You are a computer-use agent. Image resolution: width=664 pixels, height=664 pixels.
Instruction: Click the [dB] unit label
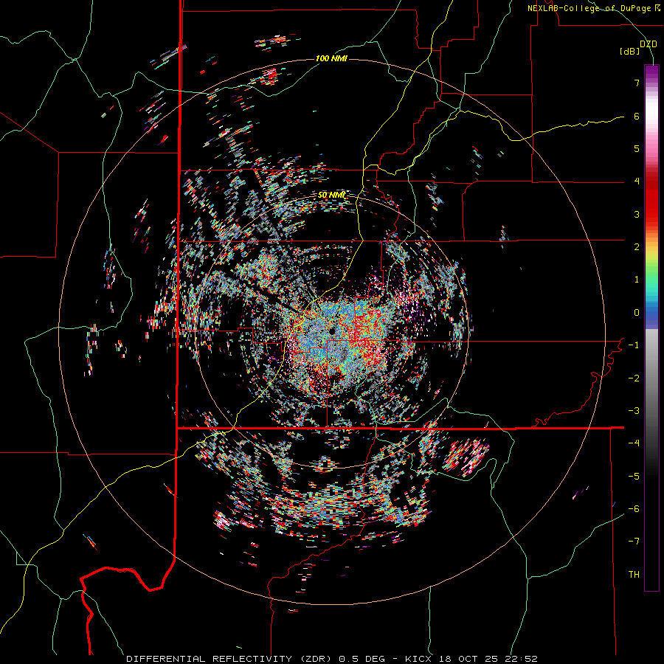pyautogui.click(x=630, y=52)
